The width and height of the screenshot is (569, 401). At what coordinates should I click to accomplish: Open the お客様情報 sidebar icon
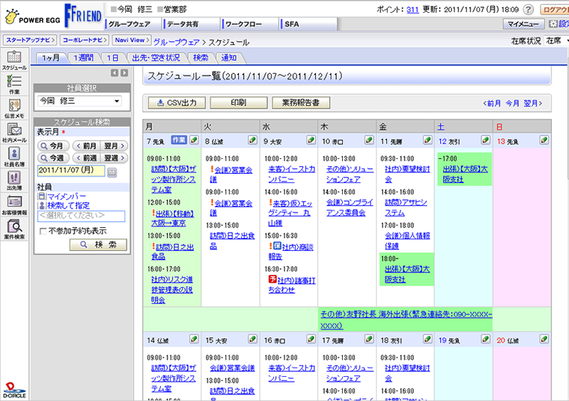tap(14, 204)
